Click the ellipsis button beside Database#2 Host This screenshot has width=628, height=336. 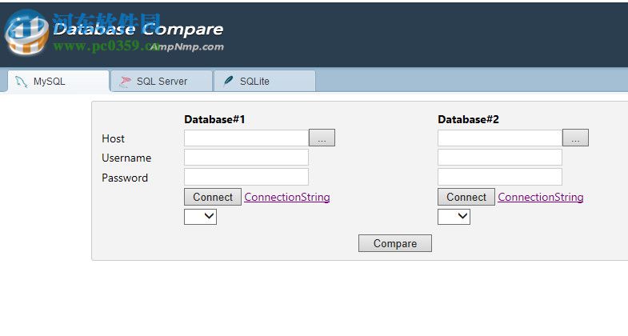point(575,138)
